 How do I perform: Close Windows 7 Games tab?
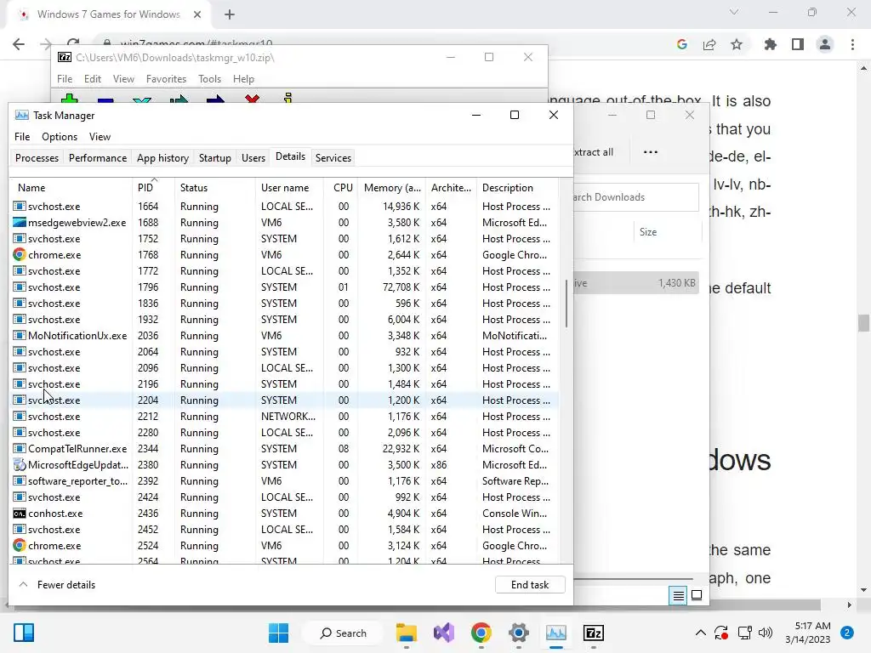(197, 15)
